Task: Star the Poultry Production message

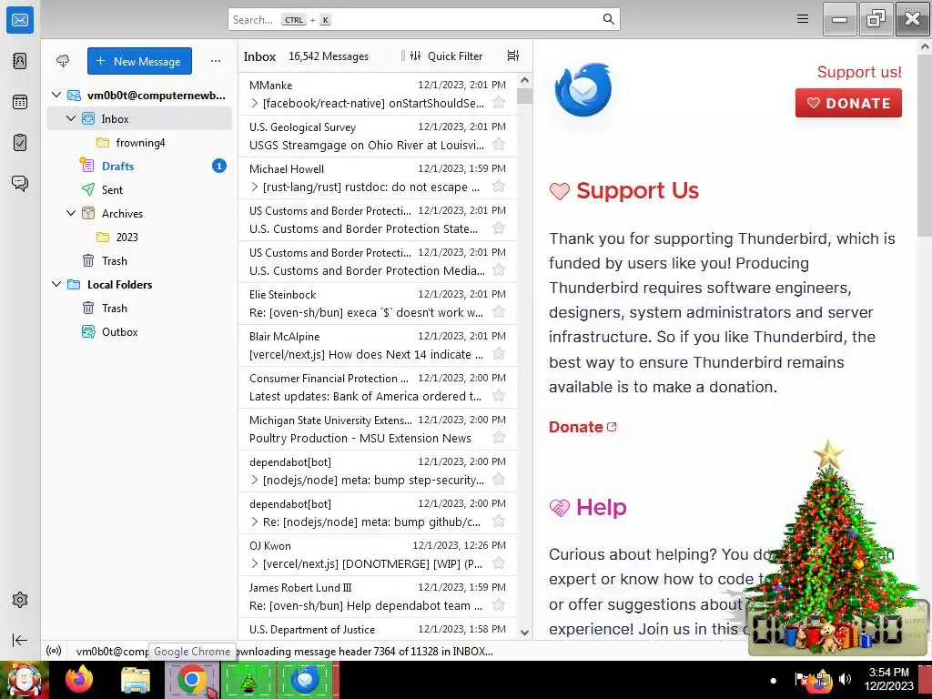Action: click(500, 438)
